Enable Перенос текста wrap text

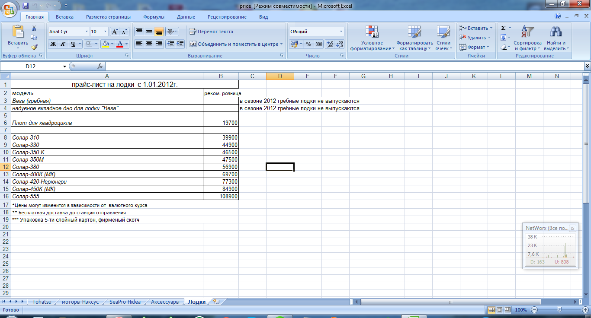coord(212,32)
